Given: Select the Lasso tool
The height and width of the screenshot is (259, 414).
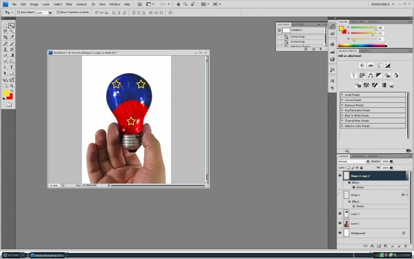Looking at the screenshot, I should 5,32.
